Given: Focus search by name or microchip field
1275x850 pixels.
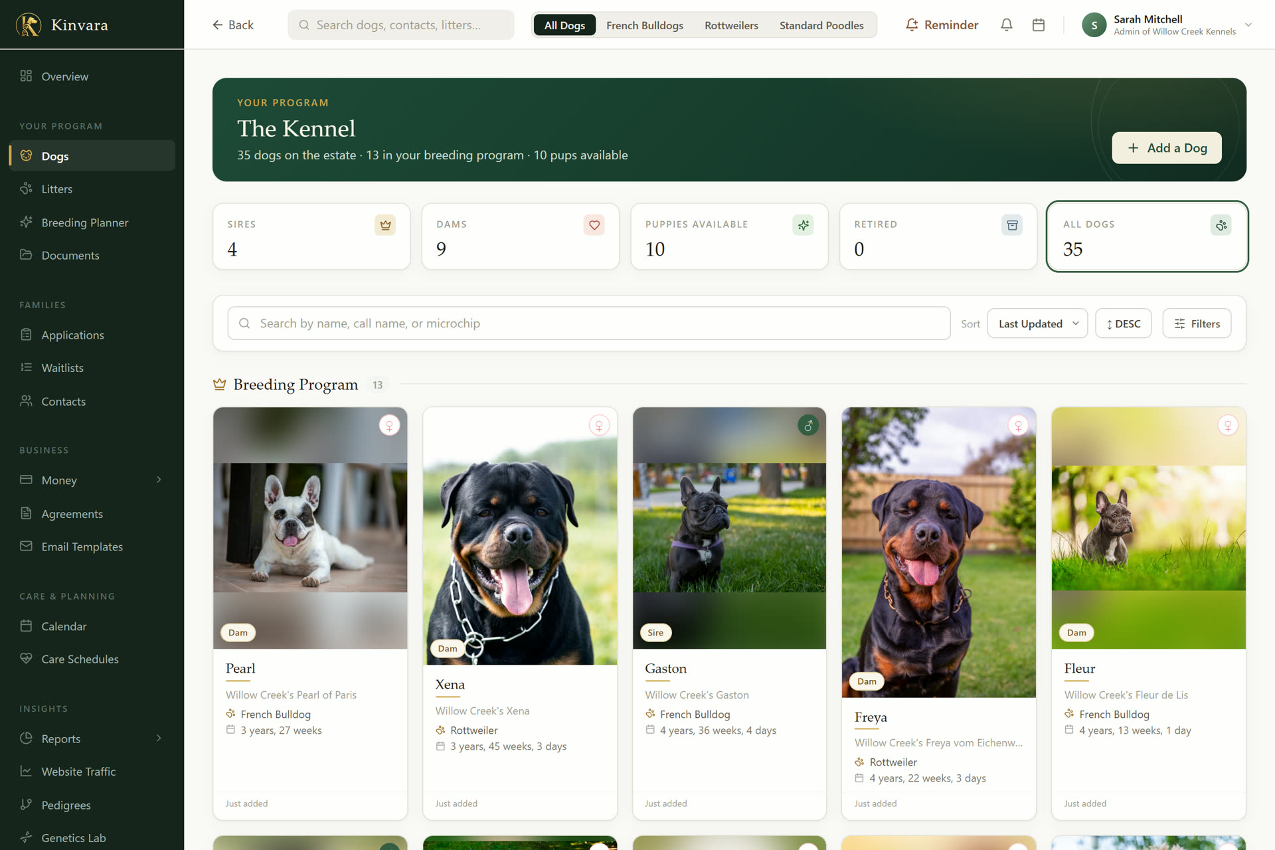Looking at the screenshot, I should pyautogui.click(x=589, y=323).
